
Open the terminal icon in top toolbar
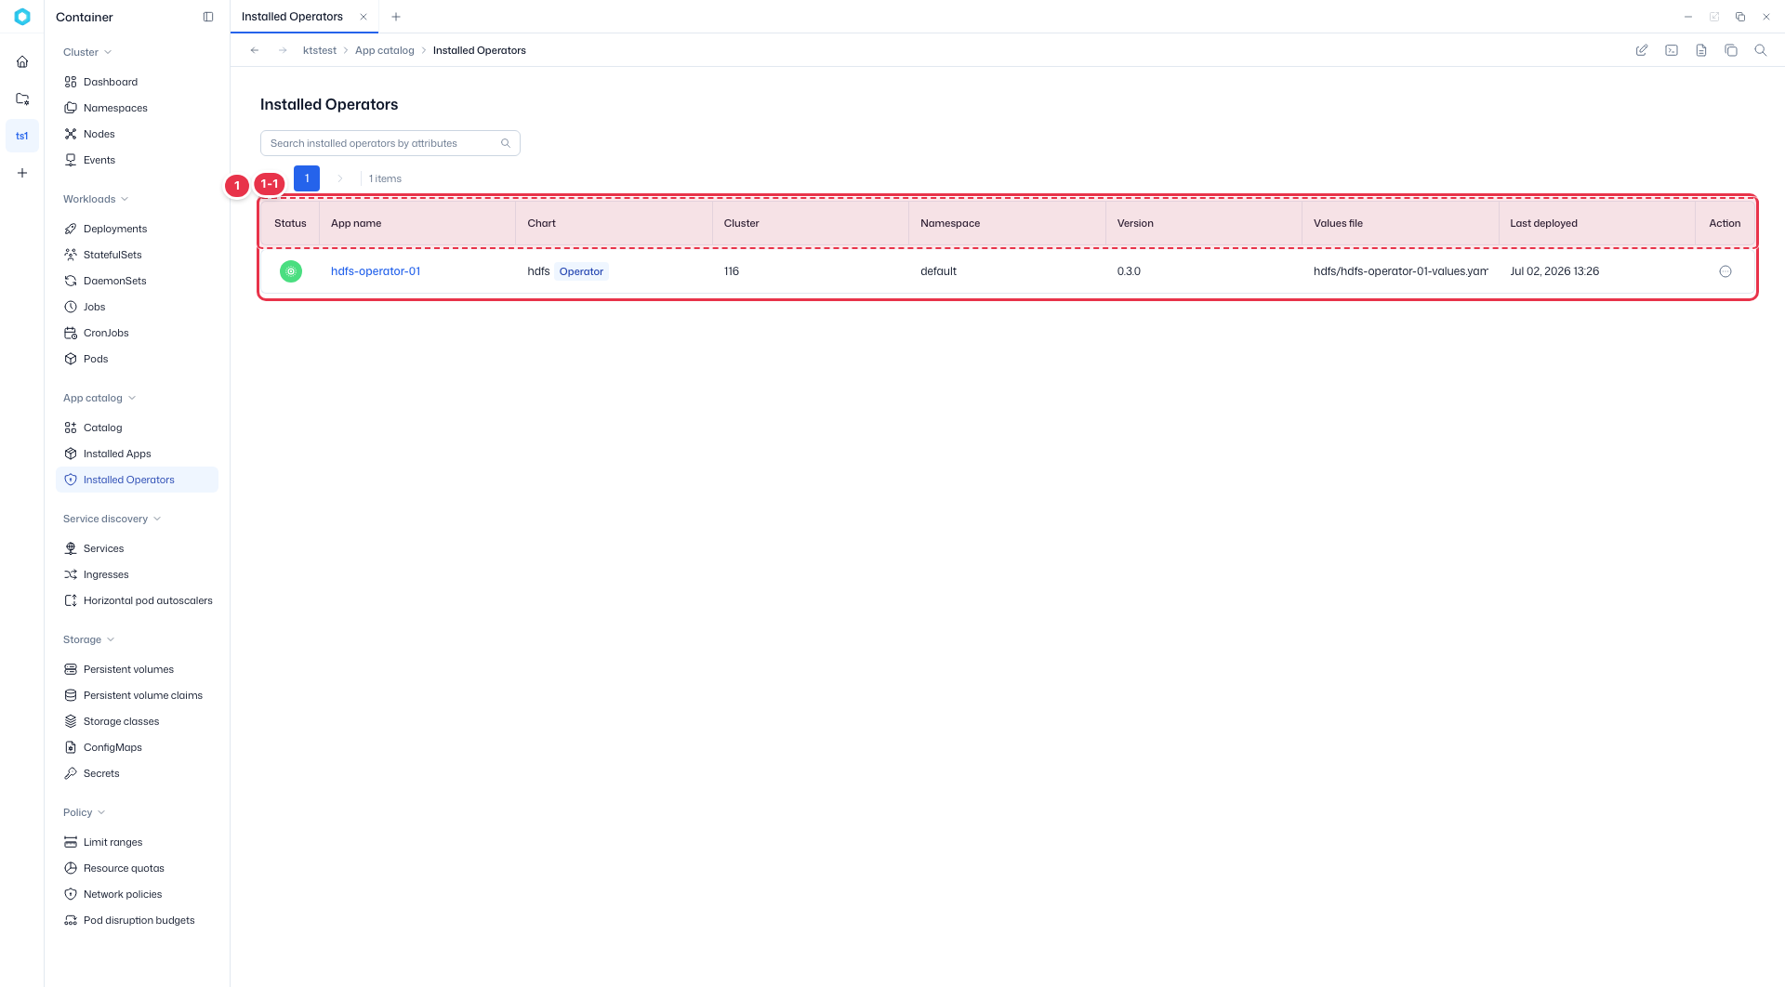click(x=1672, y=50)
